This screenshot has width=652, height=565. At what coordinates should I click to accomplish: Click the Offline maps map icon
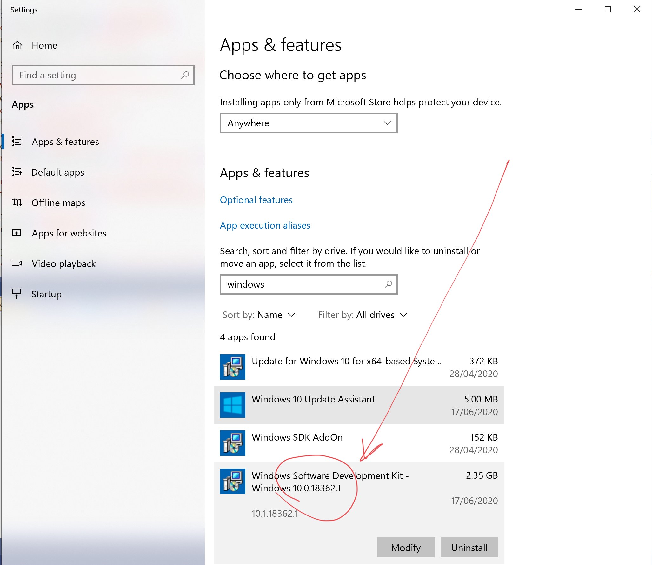(x=17, y=202)
